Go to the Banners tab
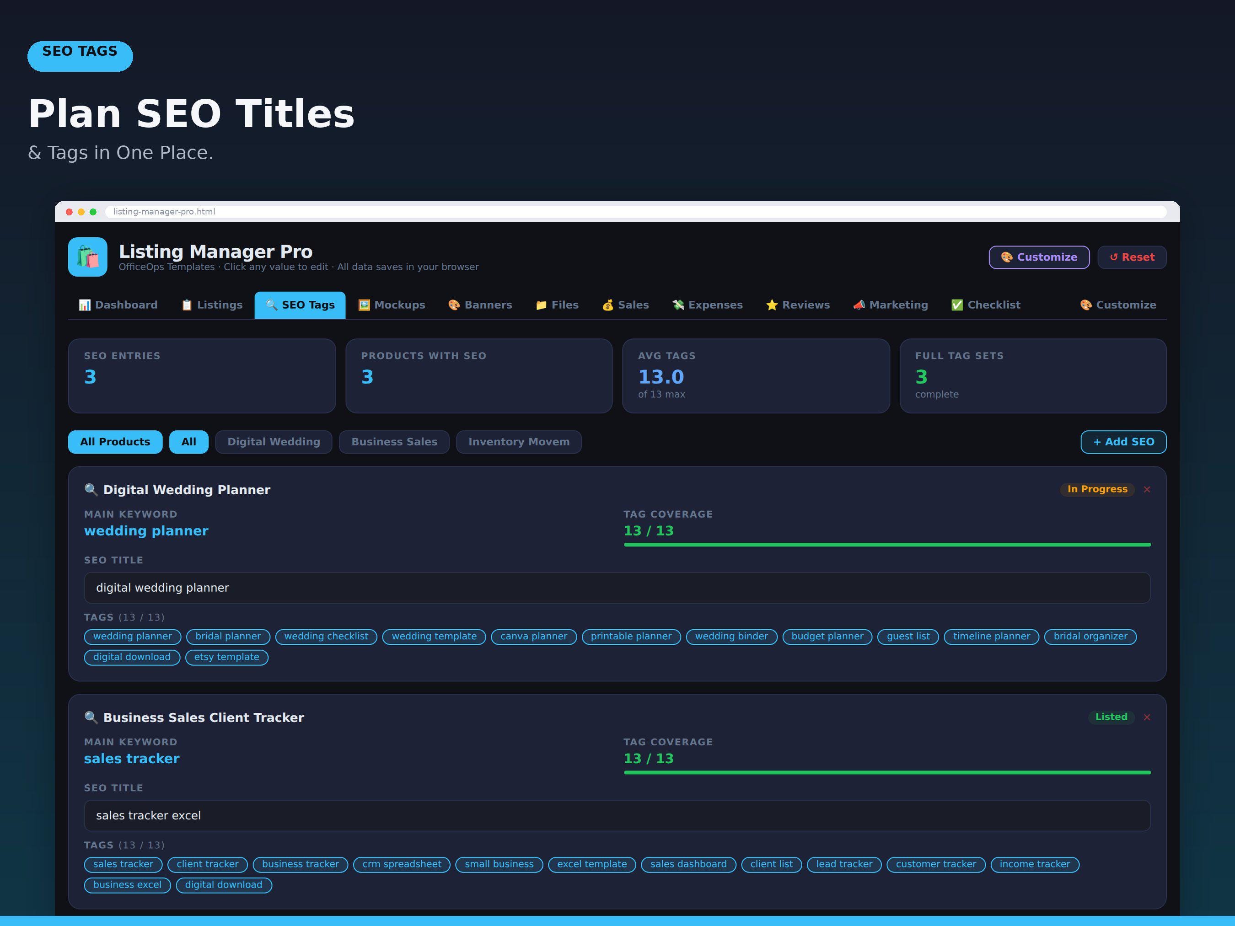This screenshot has width=1235, height=926. [x=480, y=305]
